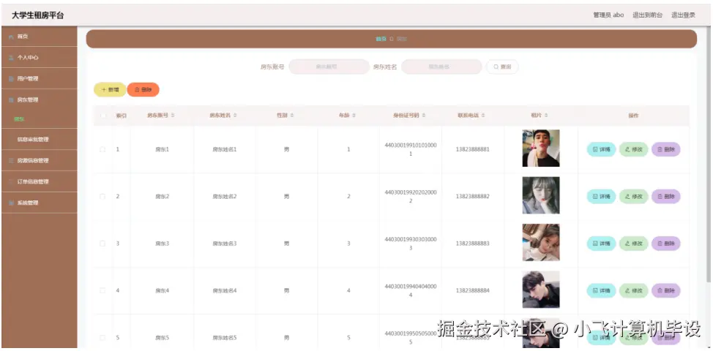Screen dimensions: 713x351
Task: Click the photo thumbnail of 房东3
Action: (x=541, y=243)
